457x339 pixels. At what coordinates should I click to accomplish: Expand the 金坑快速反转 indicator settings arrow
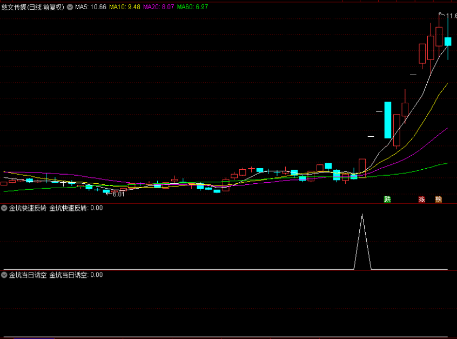pyautogui.click(x=4, y=208)
